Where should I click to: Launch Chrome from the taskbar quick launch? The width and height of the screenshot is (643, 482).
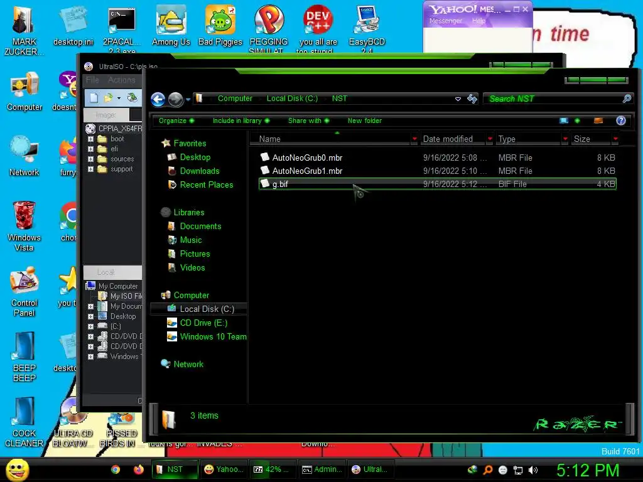point(116,469)
